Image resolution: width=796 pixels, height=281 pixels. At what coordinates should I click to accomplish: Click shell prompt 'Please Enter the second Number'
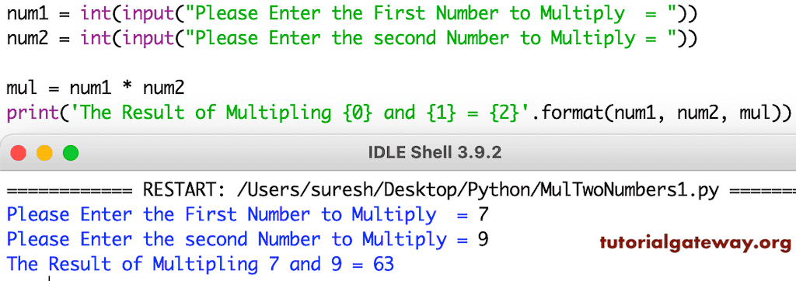[x=237, y=239]
